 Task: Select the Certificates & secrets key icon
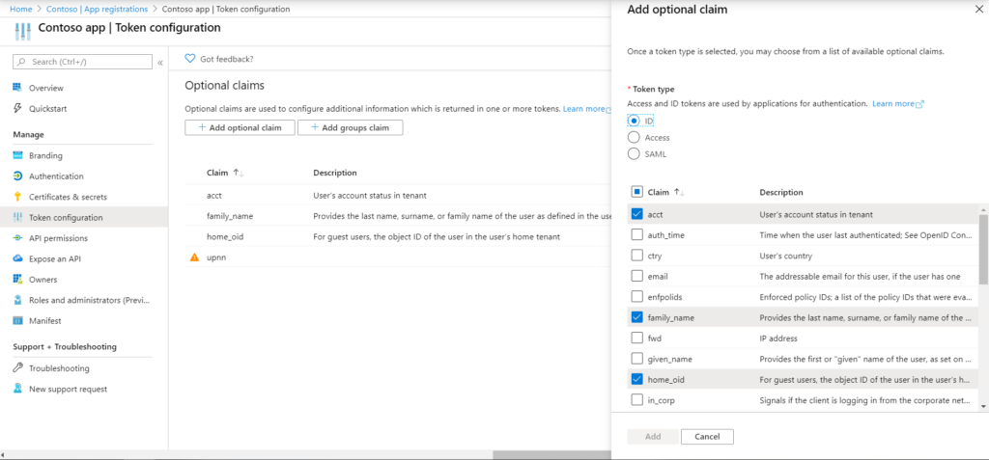coord(18,197)
